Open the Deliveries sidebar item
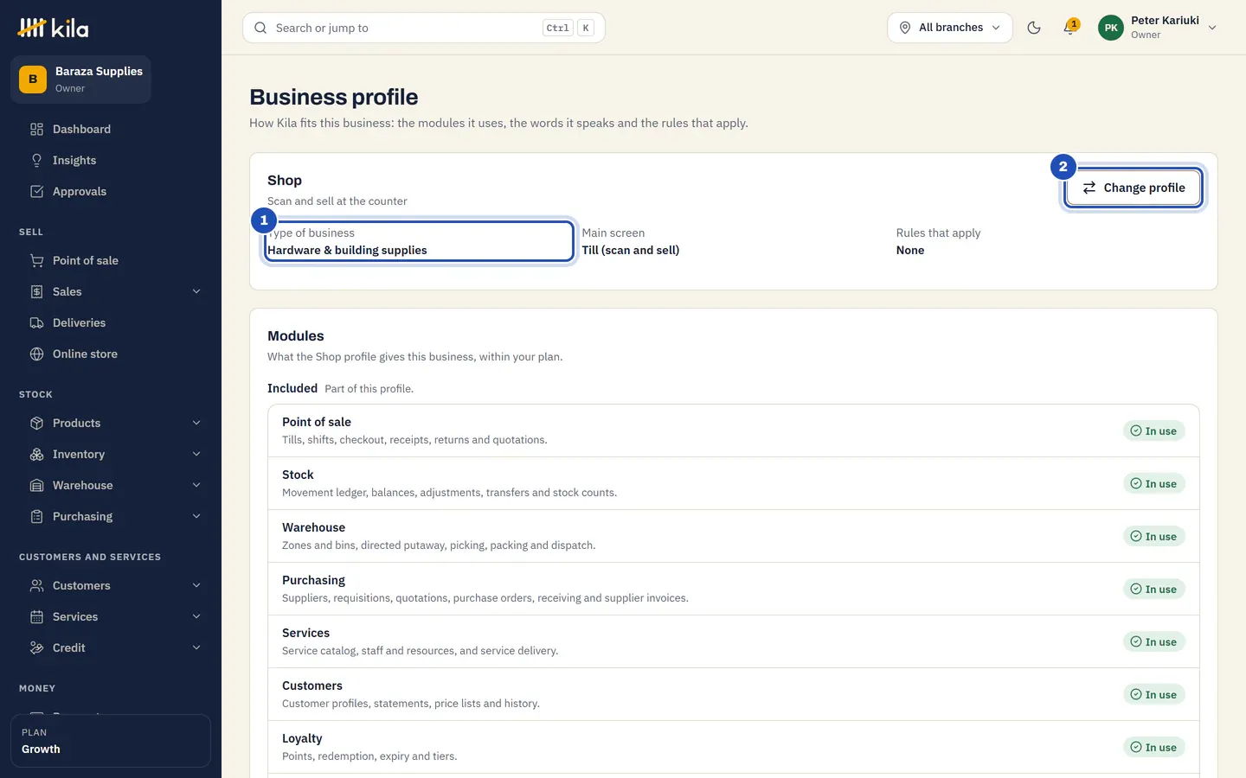Image resolution: width=1246 pixels, height=778 pixels. [x=111, y=322]
